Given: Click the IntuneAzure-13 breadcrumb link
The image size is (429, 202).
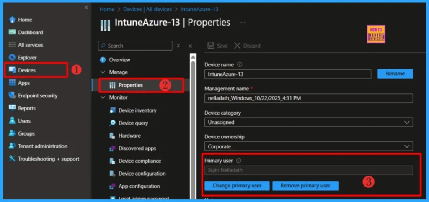Looking at the screenshot, I should point(199,9).
